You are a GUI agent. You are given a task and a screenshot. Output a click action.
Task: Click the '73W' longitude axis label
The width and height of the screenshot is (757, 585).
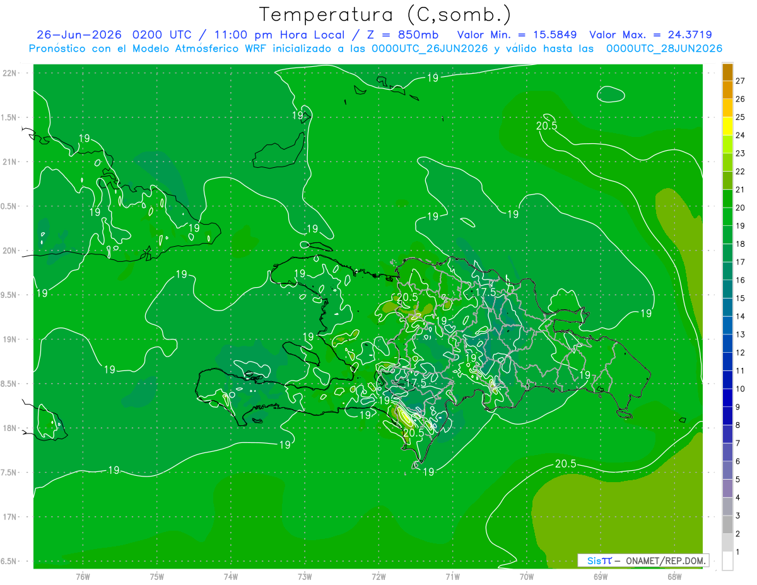(x=305, y=577)
